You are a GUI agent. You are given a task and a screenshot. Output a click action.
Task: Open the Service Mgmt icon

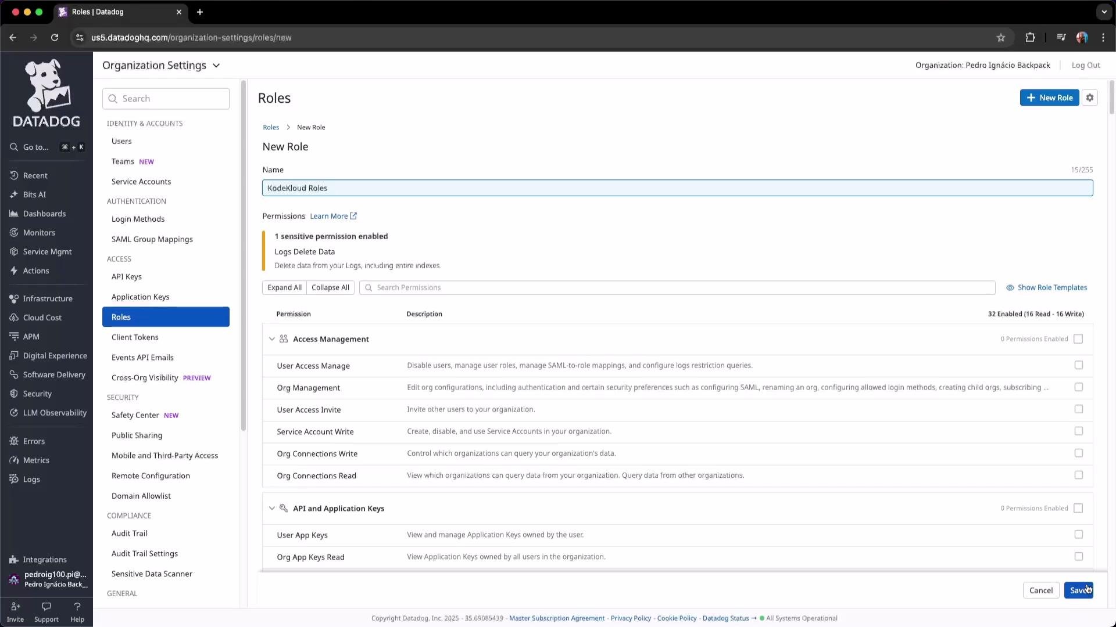14,252
